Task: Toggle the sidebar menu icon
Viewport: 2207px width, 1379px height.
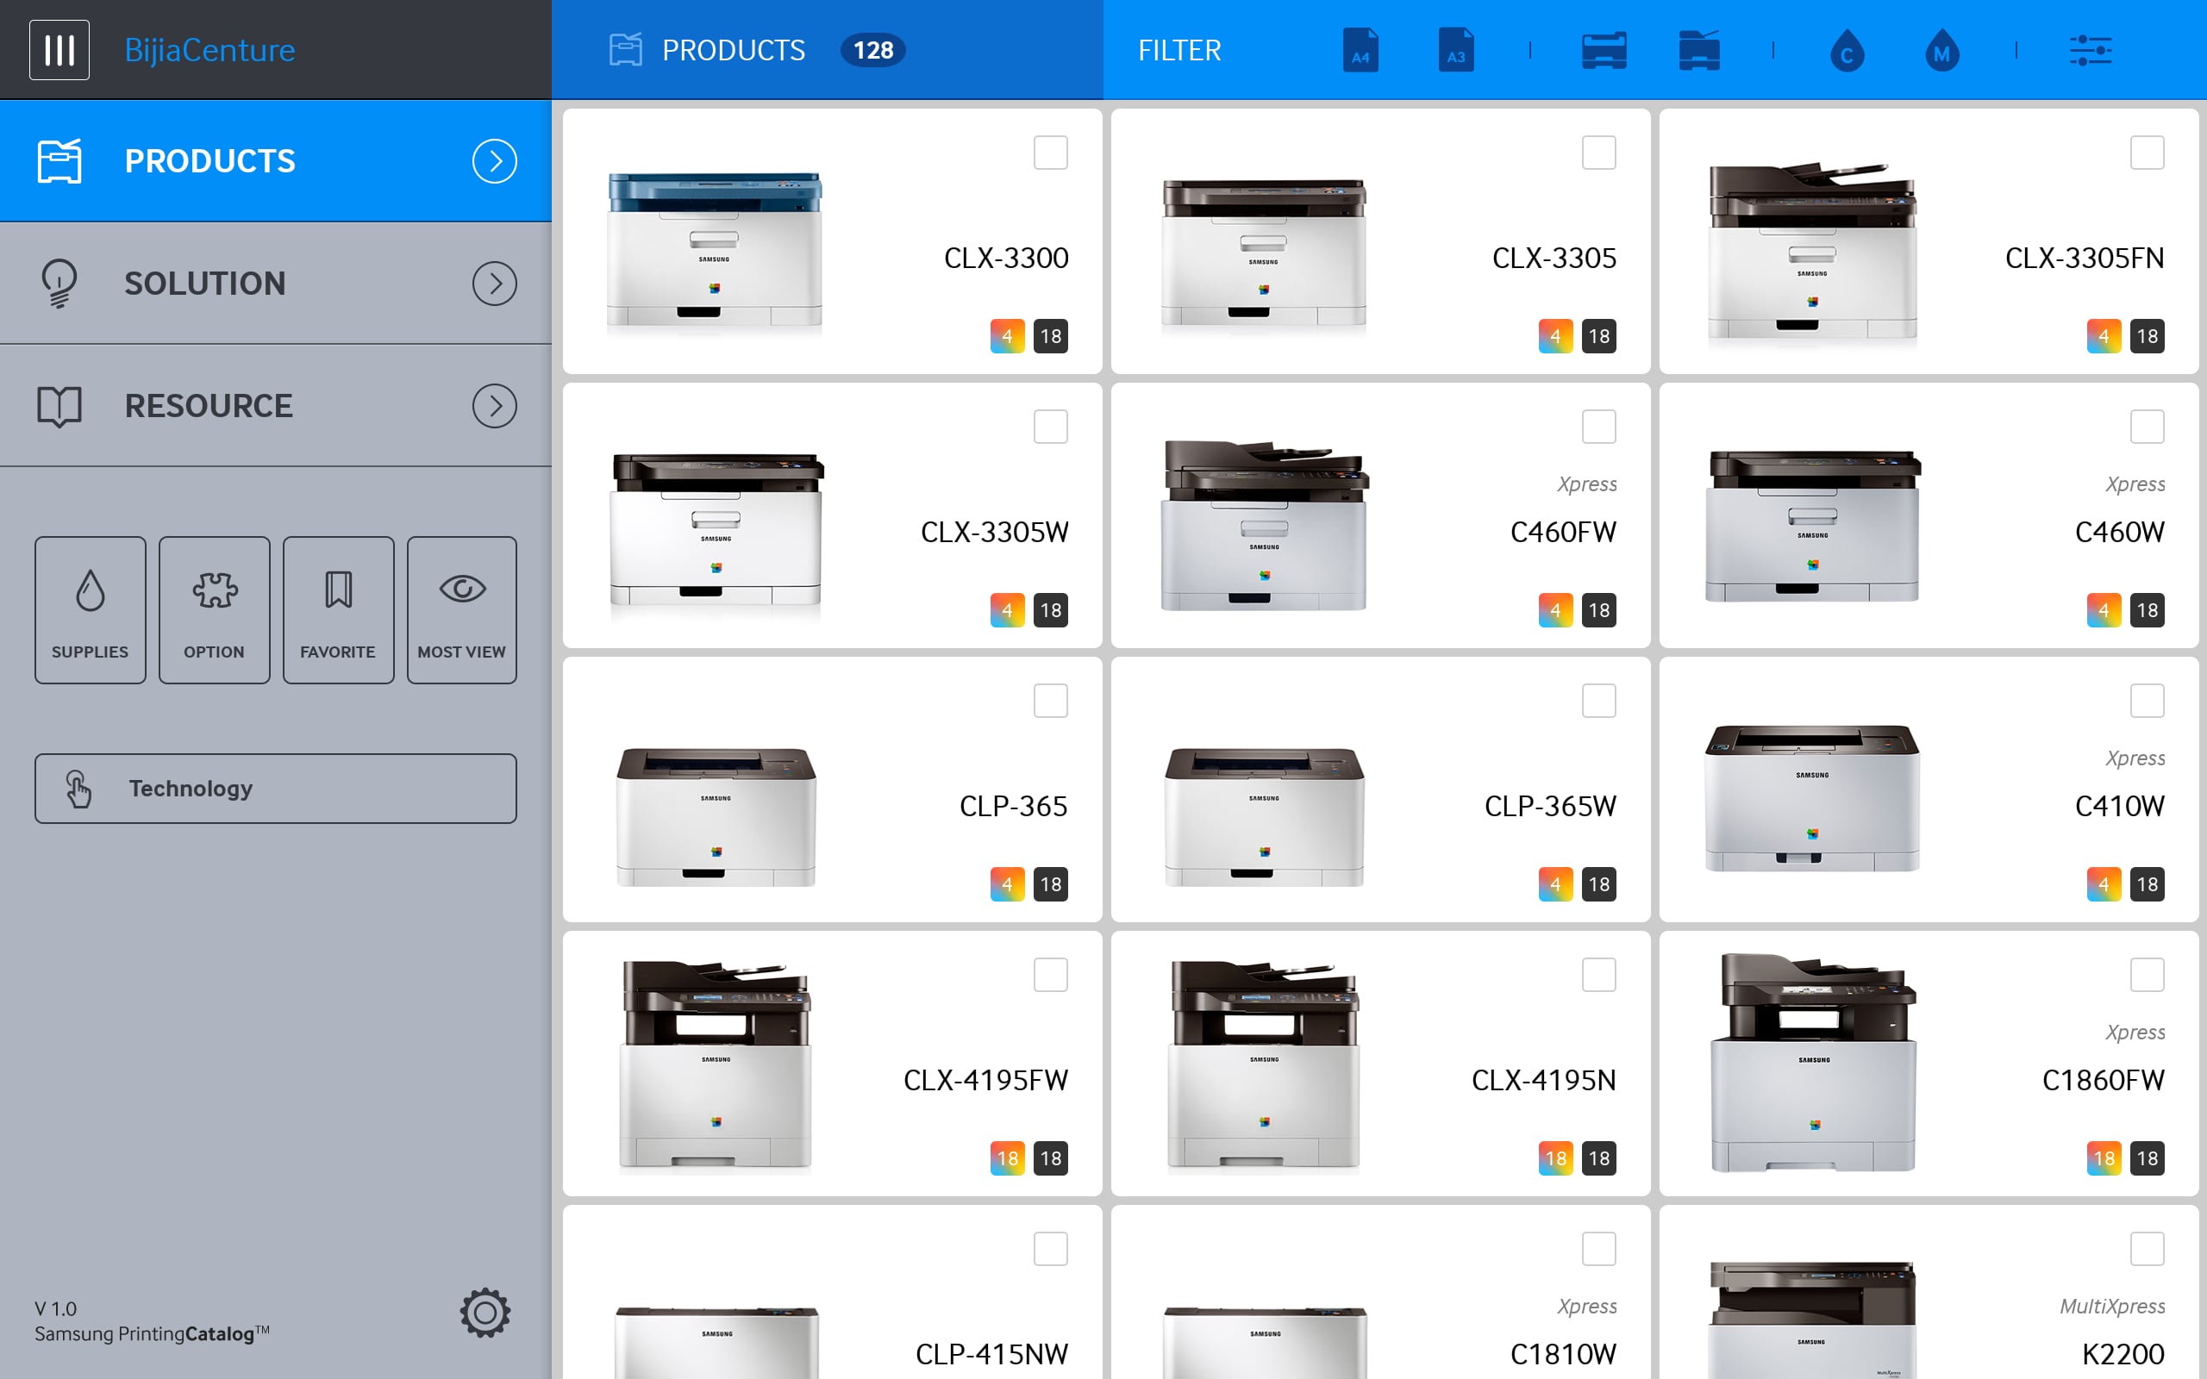Action: pos(59,50)
